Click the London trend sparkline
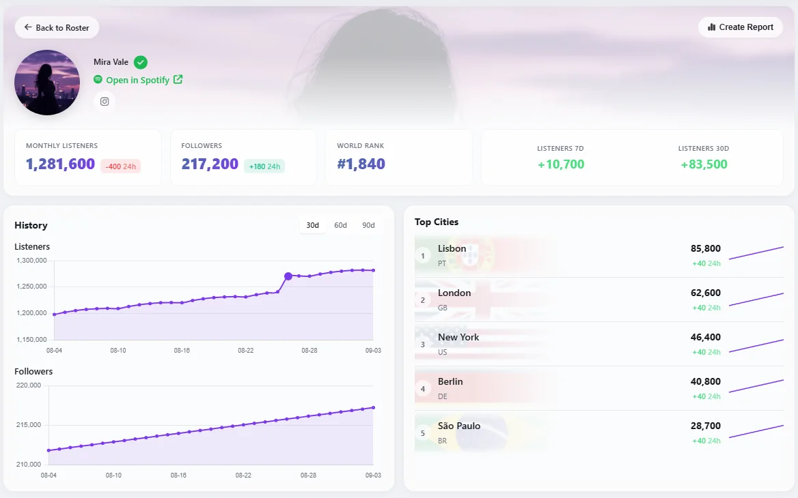This screenshot has height=498, width=798. point(756,299)
